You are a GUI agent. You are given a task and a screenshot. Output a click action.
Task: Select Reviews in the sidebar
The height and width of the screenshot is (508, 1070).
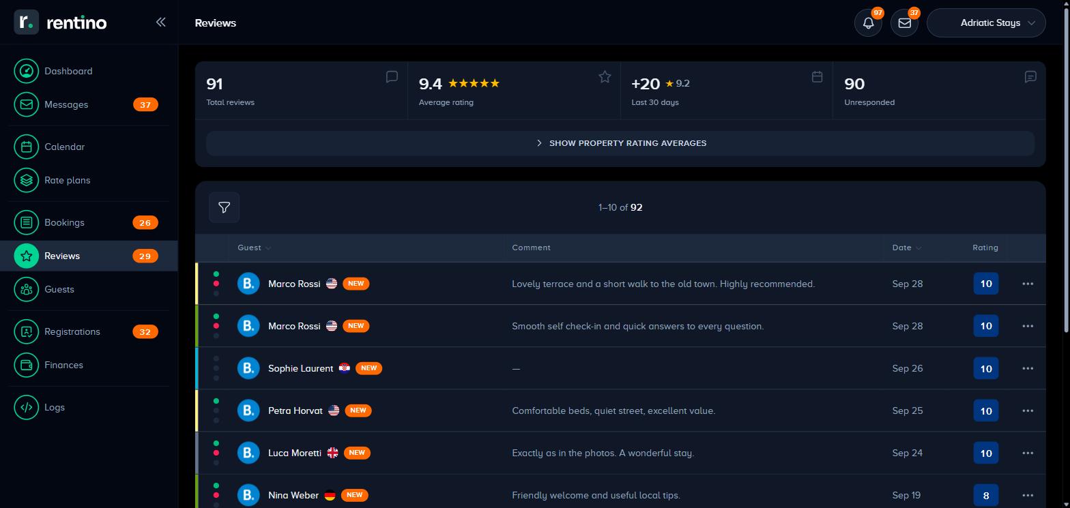[x=89, y=256]
